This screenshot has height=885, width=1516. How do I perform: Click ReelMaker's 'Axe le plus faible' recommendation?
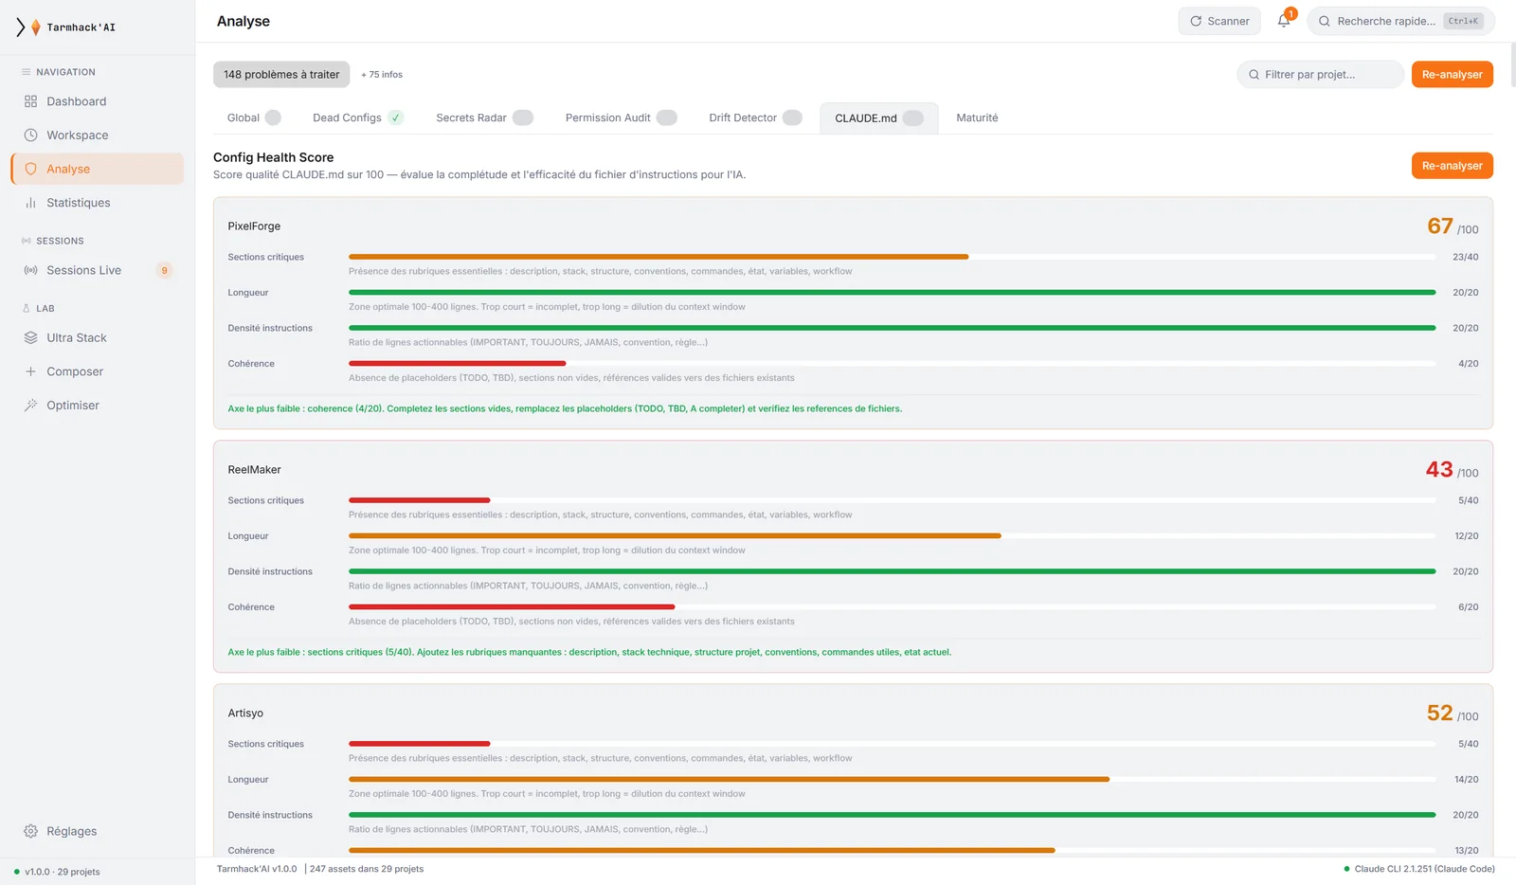pyautogui.click(x=589, y=652)
